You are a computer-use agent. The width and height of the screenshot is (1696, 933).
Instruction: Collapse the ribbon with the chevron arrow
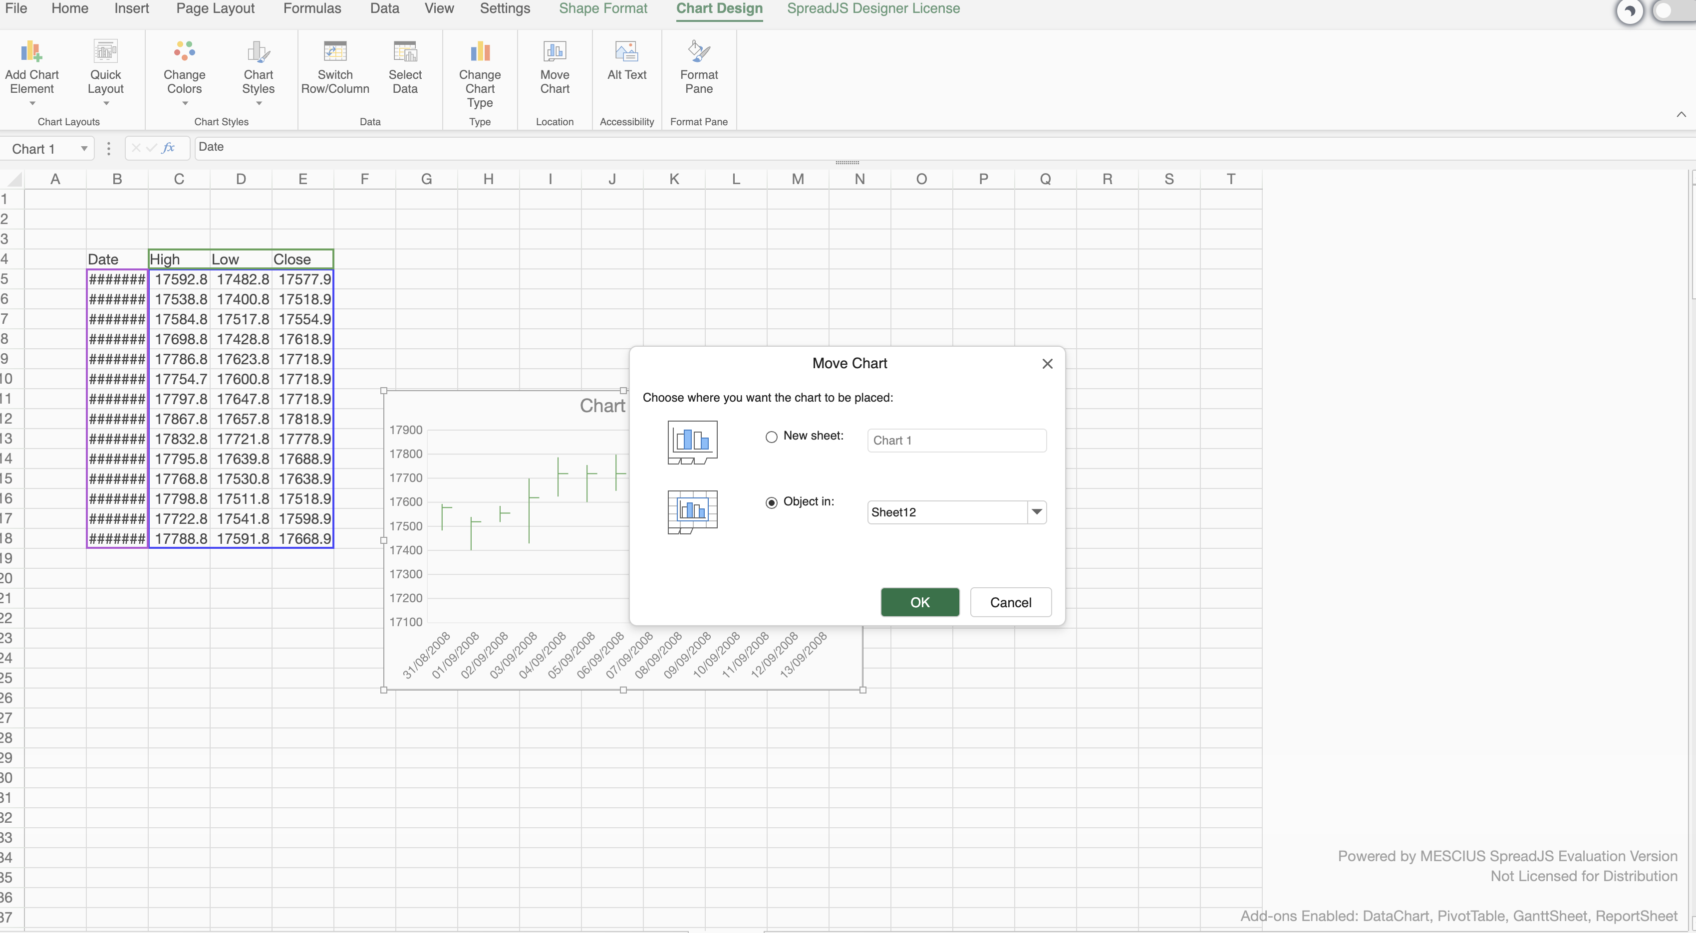pyautogui.click(x=1681, y=114)
